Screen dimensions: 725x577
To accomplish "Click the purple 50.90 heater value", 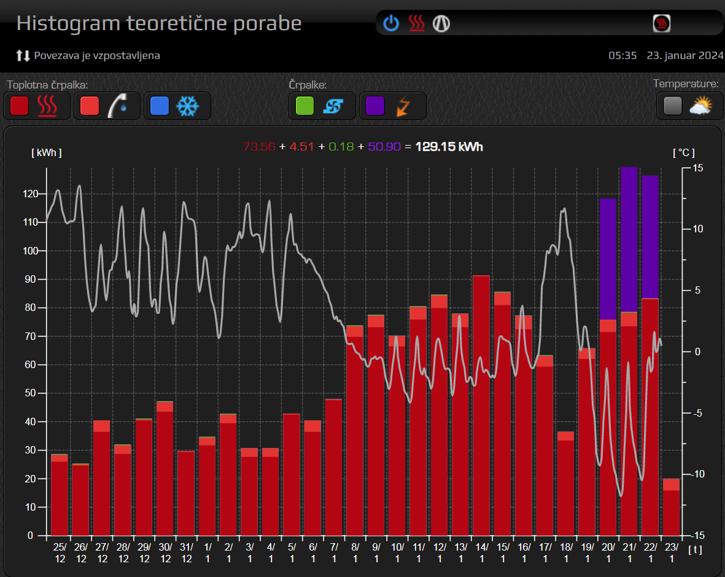I will coord(384,147).
